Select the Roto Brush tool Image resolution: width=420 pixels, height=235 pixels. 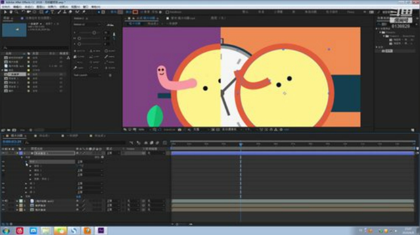78,12
